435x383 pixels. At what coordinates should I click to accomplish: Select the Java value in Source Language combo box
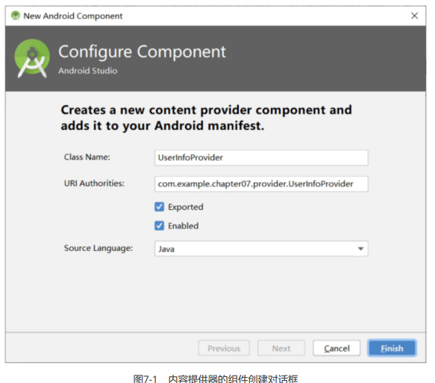[261, 249]
